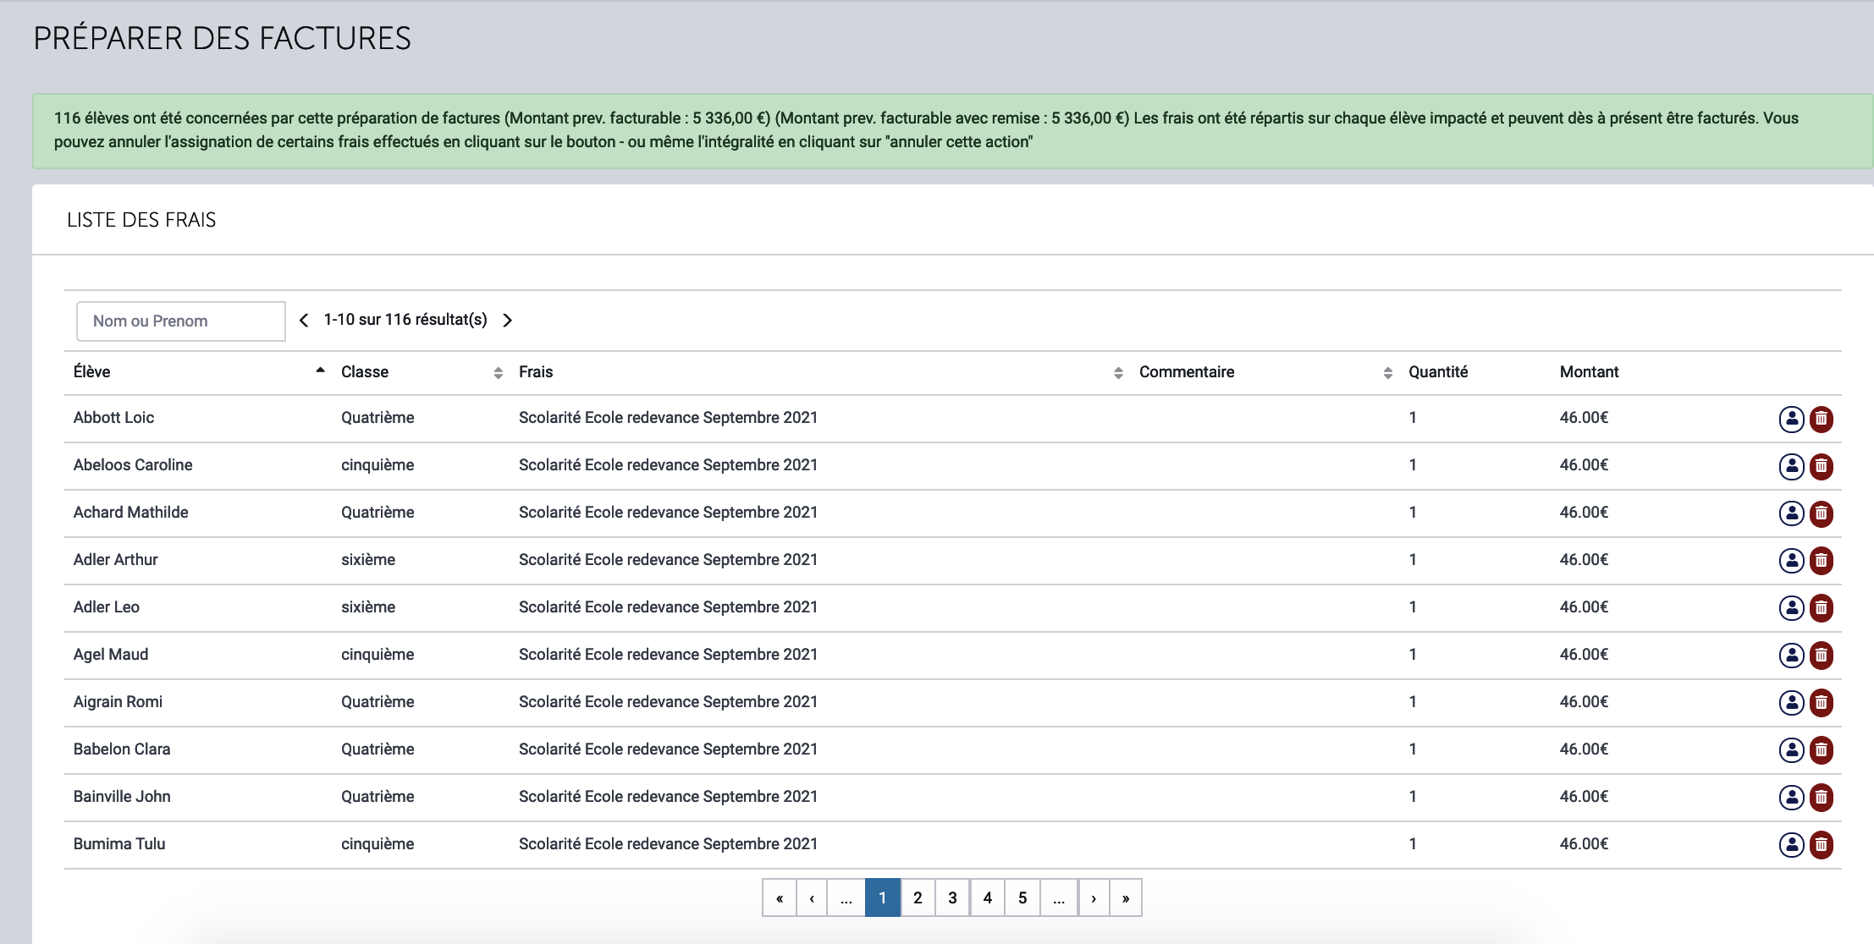
Task: Open student profile icon for Agel Maud
Action: pos(1791,656)
